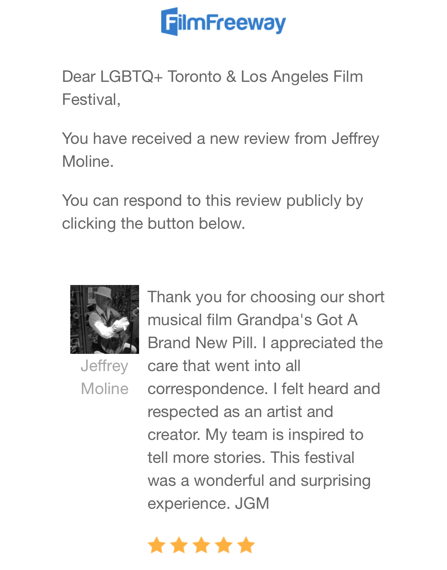Click the middle rating star
The width and height of the screenshot is (447, 570).
(201, 545)
